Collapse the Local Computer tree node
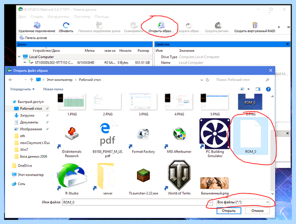 click(19, 57)
